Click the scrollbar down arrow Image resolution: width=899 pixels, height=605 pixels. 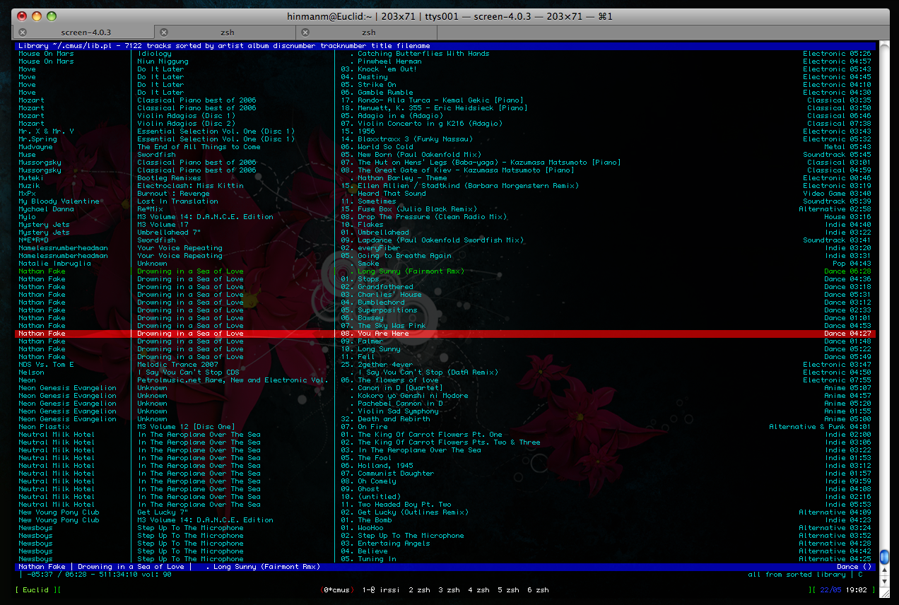(x=883, y=581)
